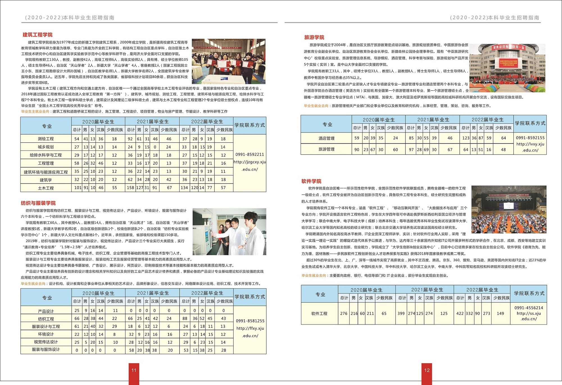
Task: Select the 服装与服饰设计 row label
Action: (x=46, y=350)
